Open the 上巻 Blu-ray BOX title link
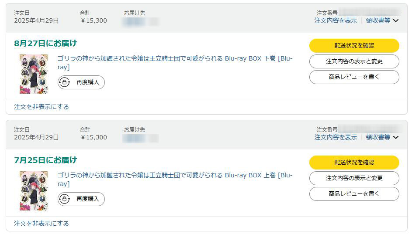Viewport: 412px width, 234px height. [x=175, y=180]
